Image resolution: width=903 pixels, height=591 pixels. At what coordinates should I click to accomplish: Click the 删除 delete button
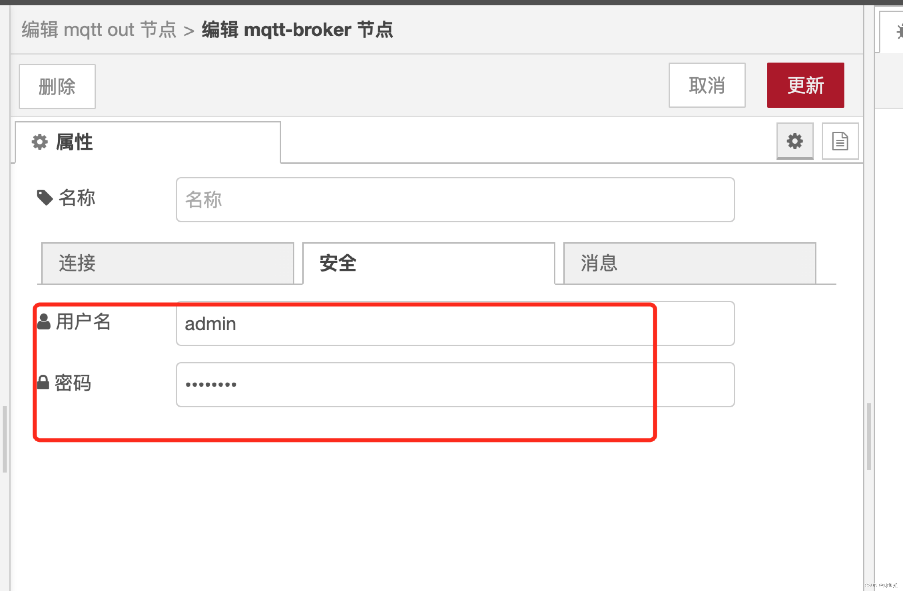pyautogui.click(x=57, y=87)
